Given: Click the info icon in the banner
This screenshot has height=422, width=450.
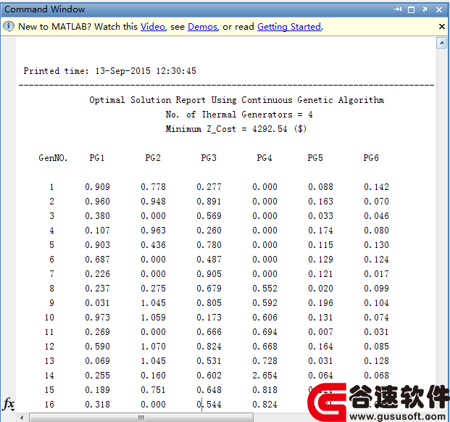Looking at the screenshot, I should [x=9, y=26].
